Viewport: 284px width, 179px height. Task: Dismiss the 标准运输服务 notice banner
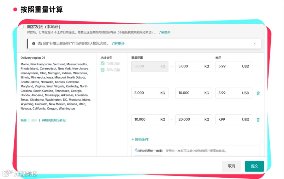click(x=254, y=44)
